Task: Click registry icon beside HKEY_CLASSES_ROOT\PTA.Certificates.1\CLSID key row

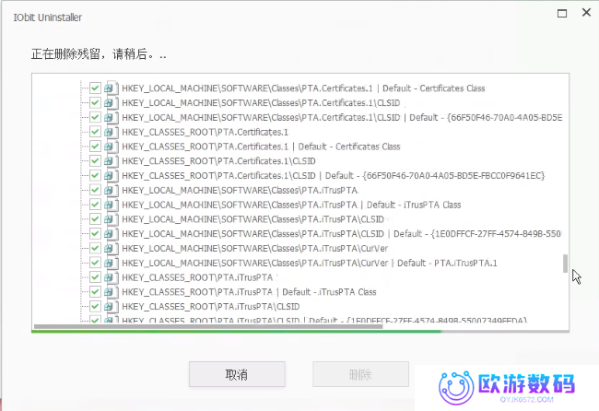Action: tap(112, 161)
